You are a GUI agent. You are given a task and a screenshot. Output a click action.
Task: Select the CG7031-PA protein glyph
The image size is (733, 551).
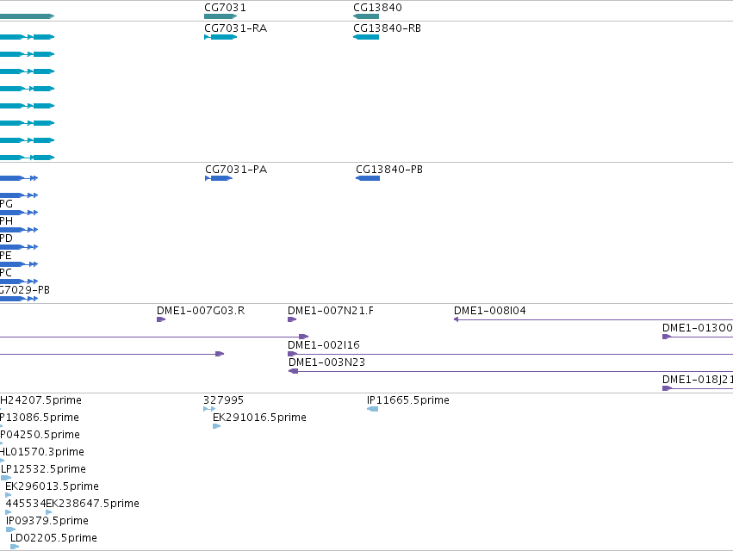point(219,178)
